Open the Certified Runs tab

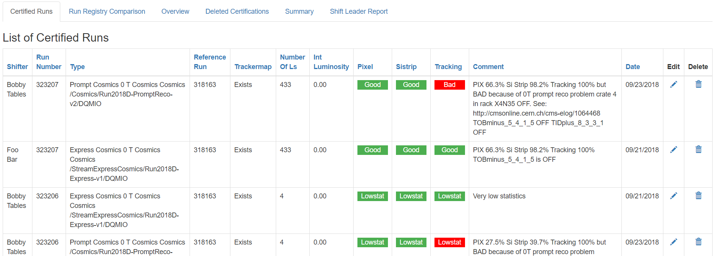click(x=31, y=11)
